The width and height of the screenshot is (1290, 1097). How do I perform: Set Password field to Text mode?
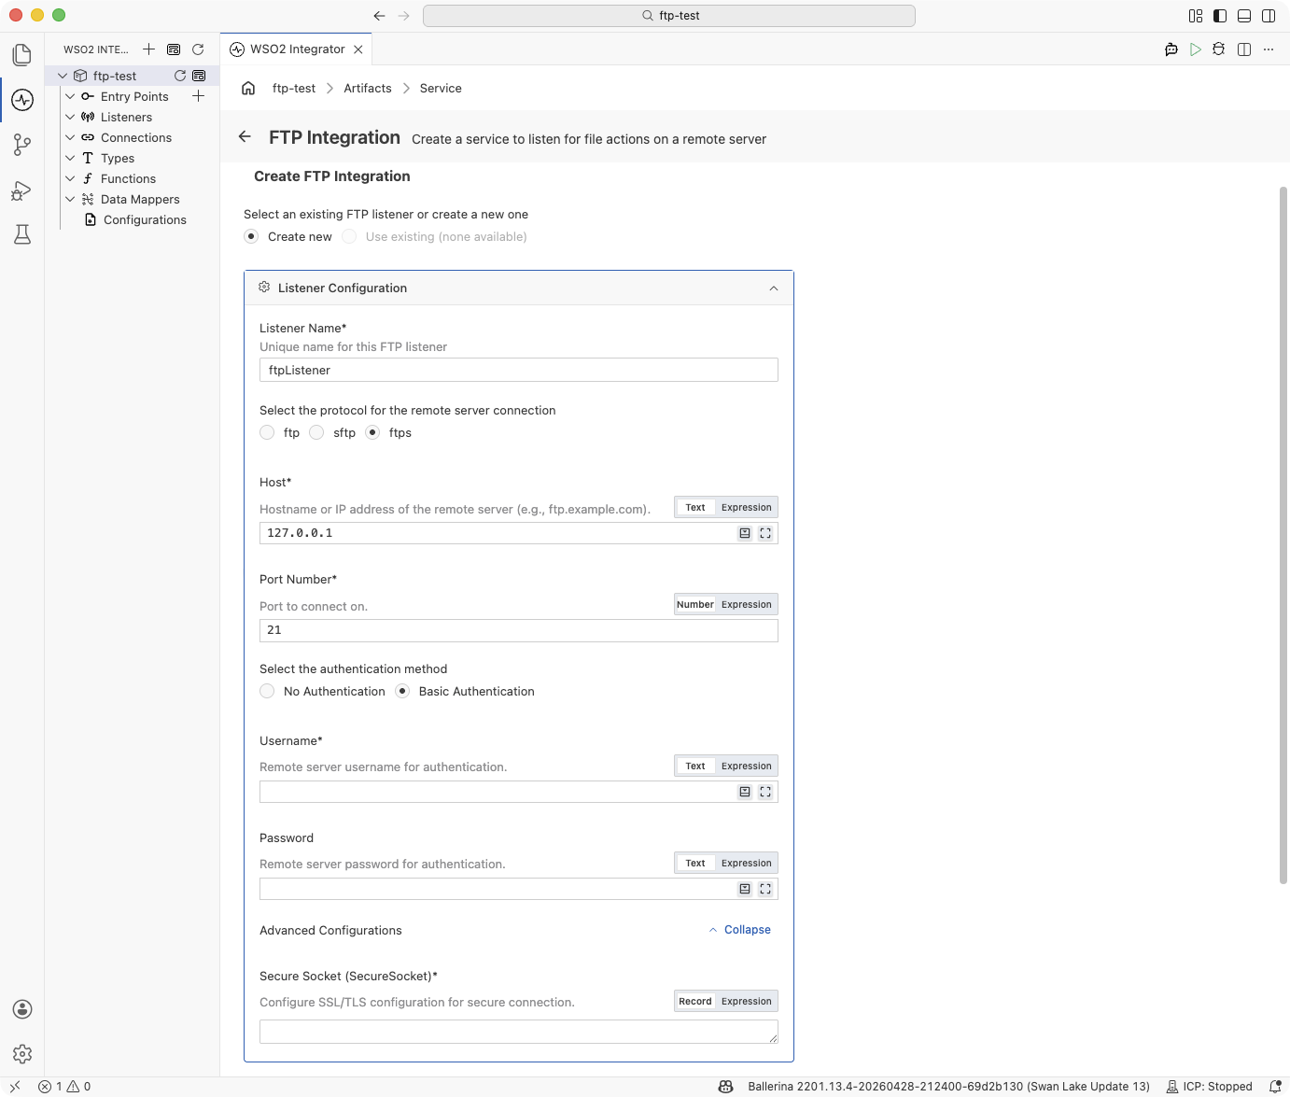(x=695, y=864)
